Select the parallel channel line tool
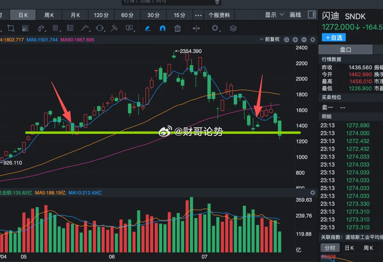 (41, 28)
